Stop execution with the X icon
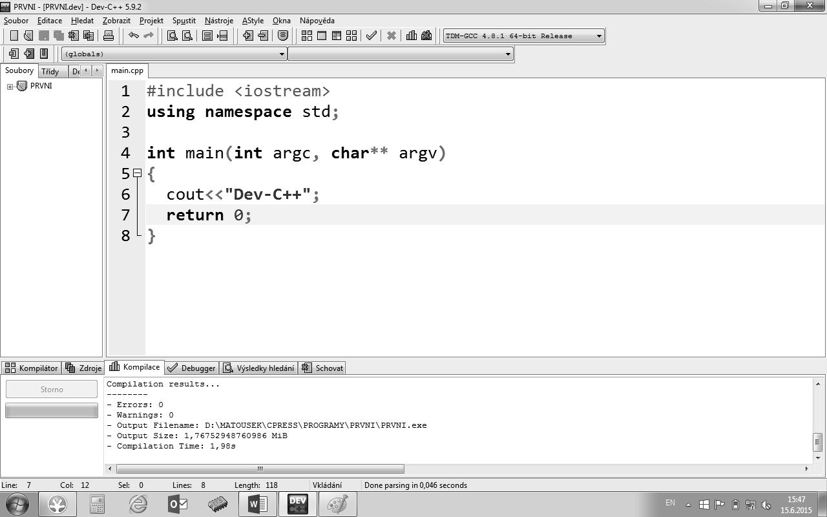This screenshot has width=827, height=517. [x=392, y=36]
